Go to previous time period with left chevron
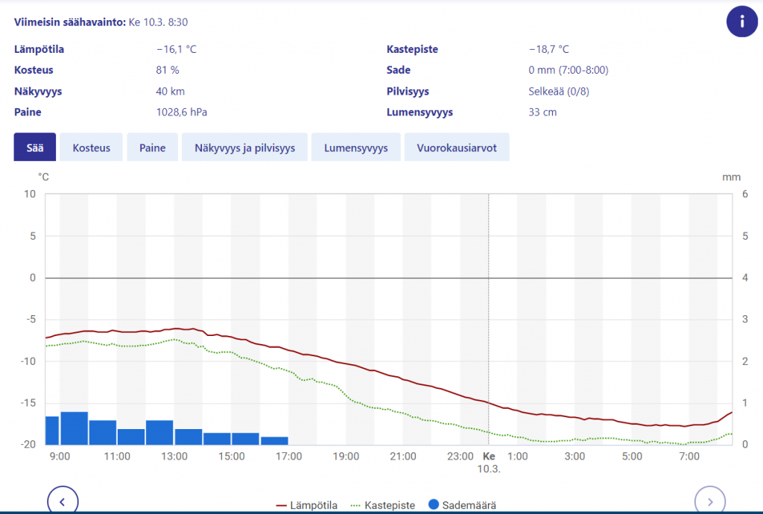The width and height of the screenshot is (763, 514). coord(63,501)
